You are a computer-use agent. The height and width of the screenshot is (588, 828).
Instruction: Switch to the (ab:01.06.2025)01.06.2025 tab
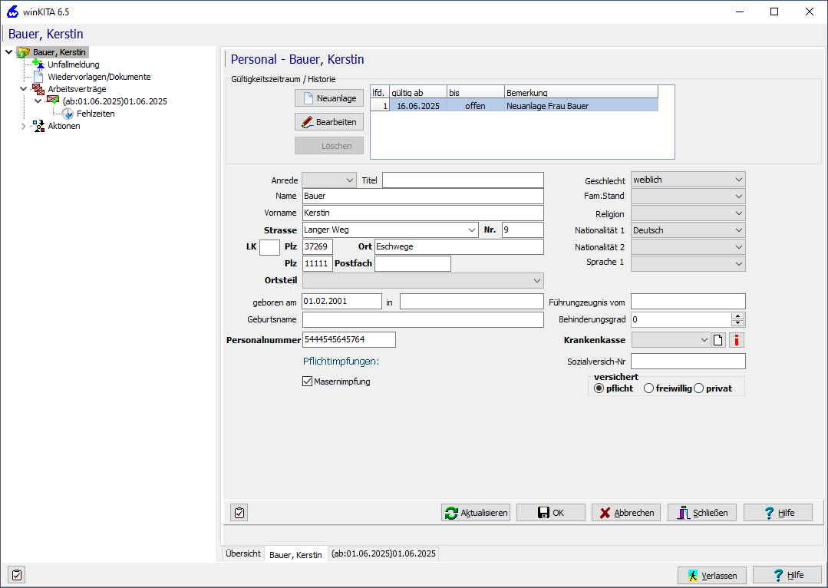pyautogui.click(x=383, y=553)
